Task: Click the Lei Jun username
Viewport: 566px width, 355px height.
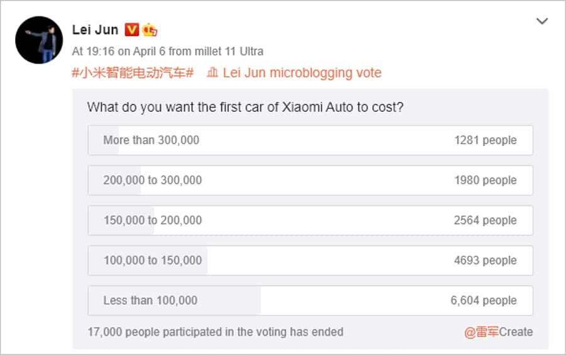Action: coord(95,30)
